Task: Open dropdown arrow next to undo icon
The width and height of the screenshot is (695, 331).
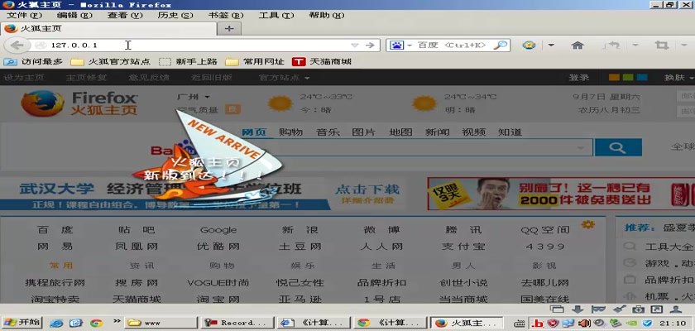Action: (635, 45)
